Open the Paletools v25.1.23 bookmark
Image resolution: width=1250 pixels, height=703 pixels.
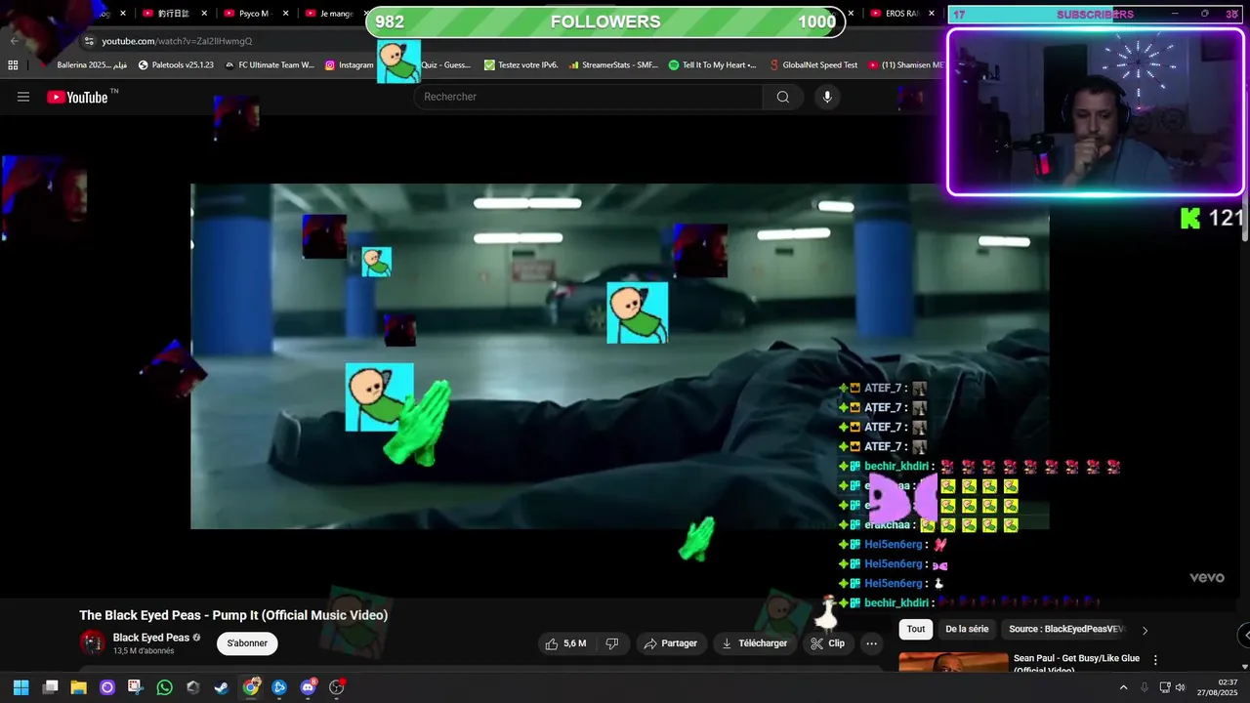(x=176, y=65)
